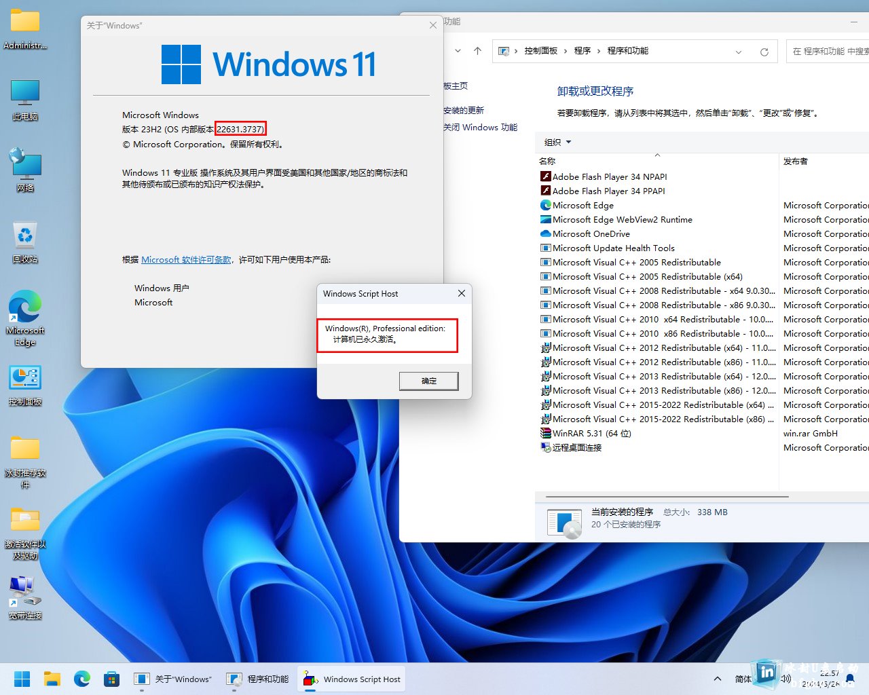Click the 发布者 column header
Viewport: 869px width, 695px height.
click(824, 162)
